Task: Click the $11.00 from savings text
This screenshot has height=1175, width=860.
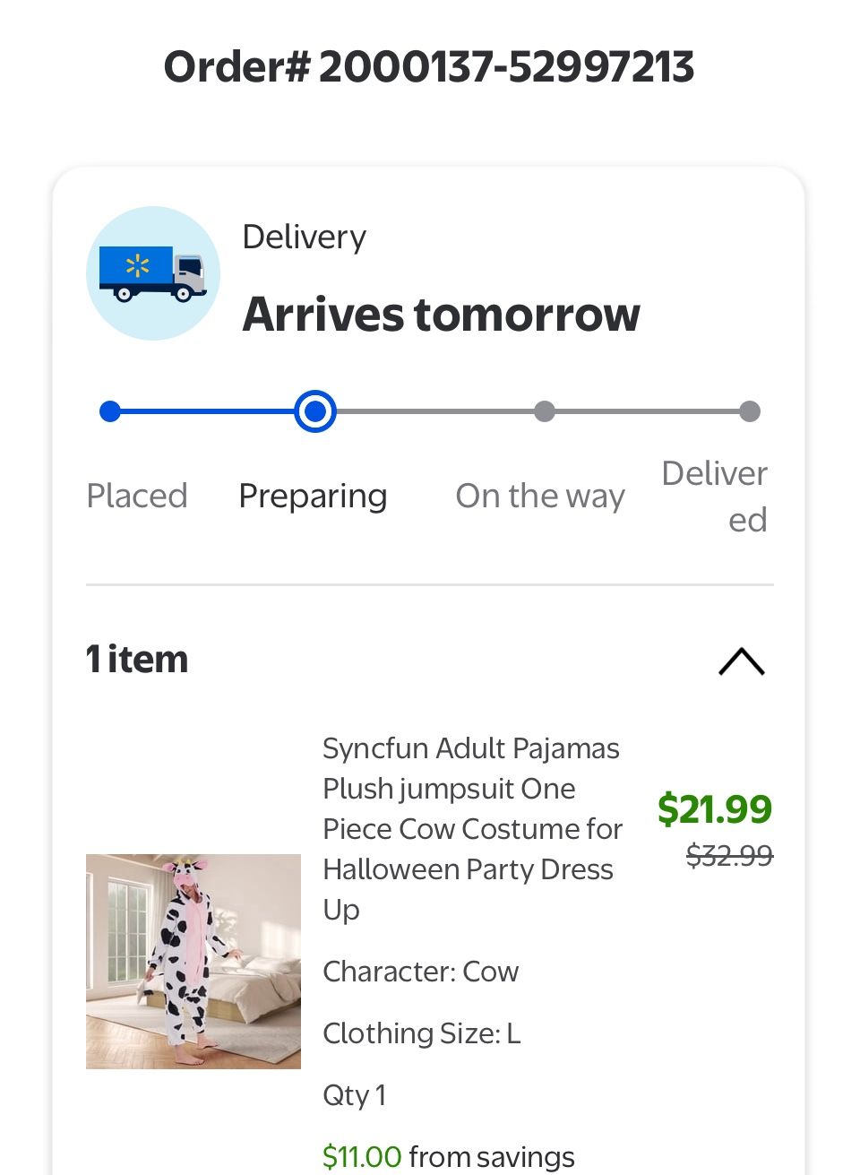Action: coord(449,1156)
